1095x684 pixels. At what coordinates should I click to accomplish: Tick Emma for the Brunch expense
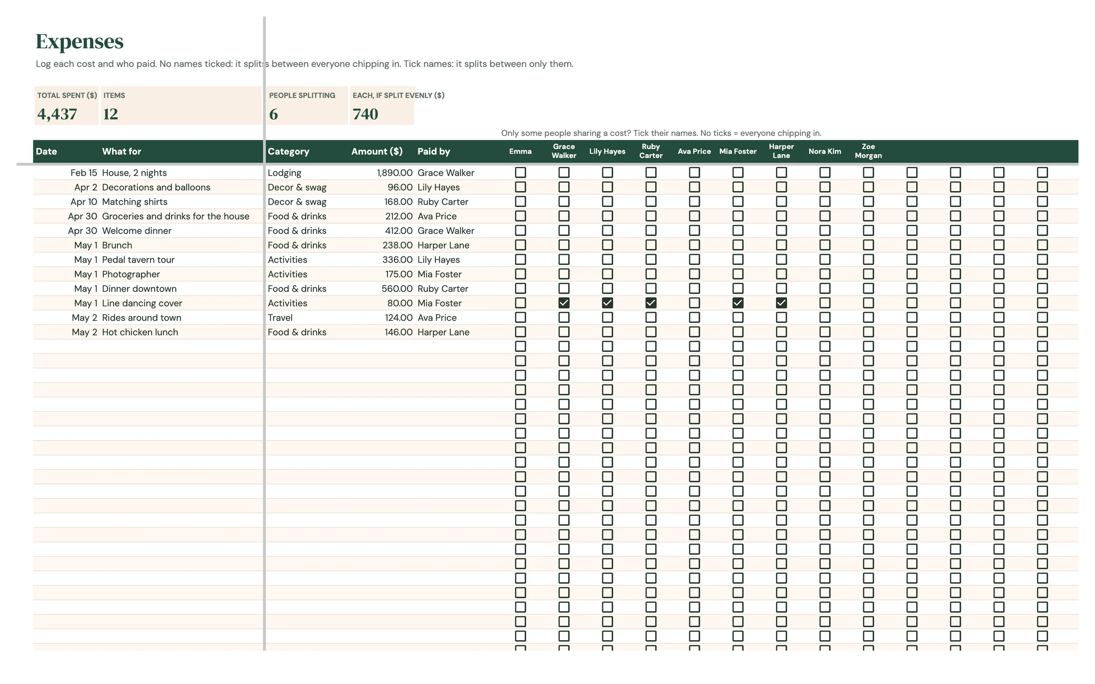click(x=521, y=245)
